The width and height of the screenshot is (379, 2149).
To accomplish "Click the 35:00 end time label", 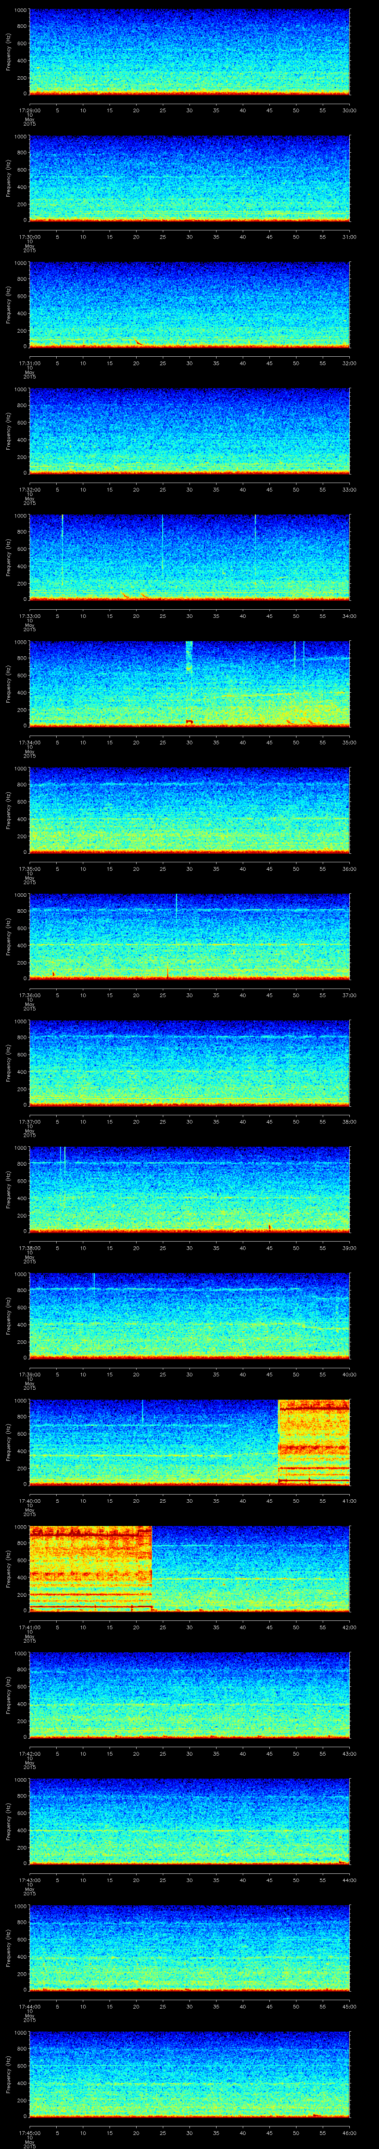I will click(350, 743).
